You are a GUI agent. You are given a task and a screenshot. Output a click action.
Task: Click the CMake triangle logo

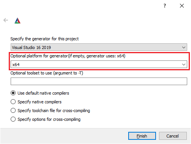coord(18,21)
